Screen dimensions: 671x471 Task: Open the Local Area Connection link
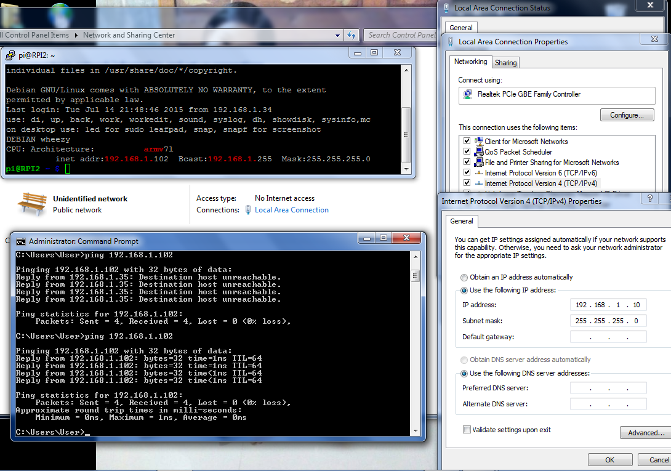(x=291, y=210)
